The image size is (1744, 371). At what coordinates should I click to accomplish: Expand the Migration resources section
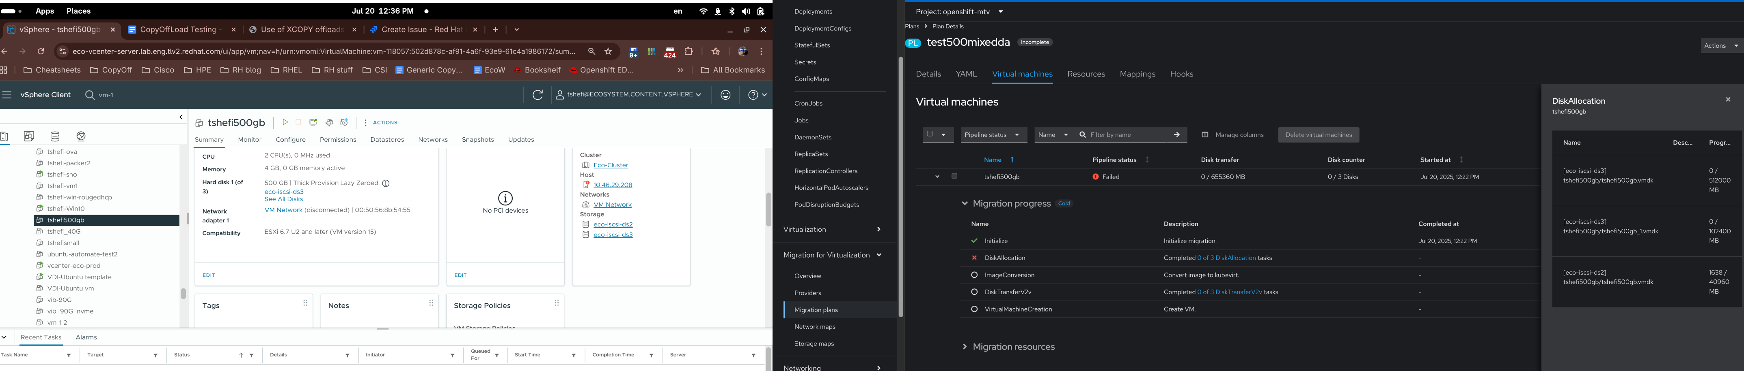pos(965,348)
